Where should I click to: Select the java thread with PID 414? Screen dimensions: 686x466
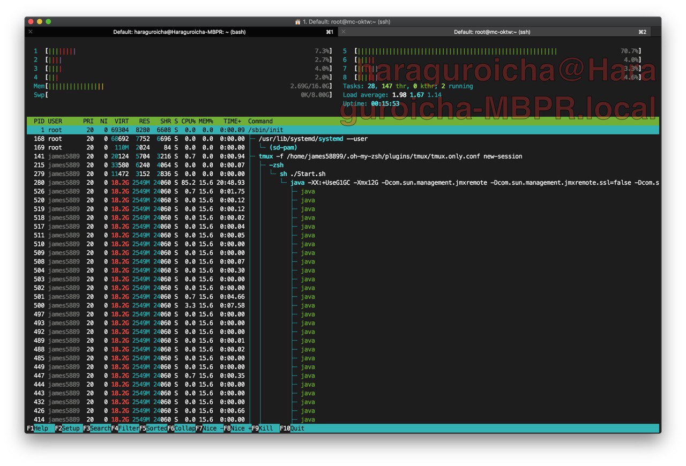click(x=343, y=419)
